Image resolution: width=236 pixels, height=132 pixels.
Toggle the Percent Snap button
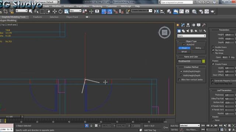coord(115,11)
